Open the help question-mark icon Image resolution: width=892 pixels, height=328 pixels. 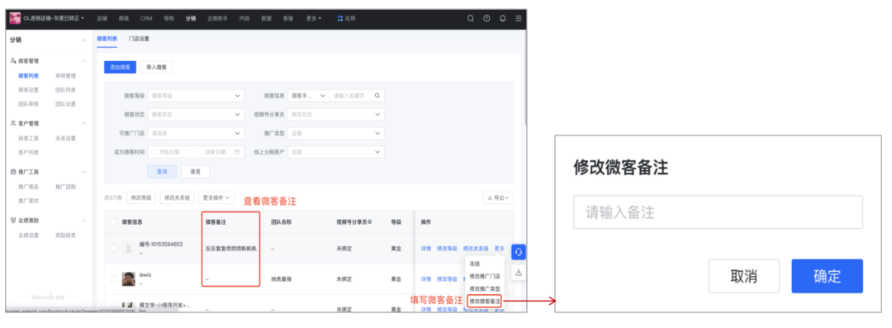486,18
